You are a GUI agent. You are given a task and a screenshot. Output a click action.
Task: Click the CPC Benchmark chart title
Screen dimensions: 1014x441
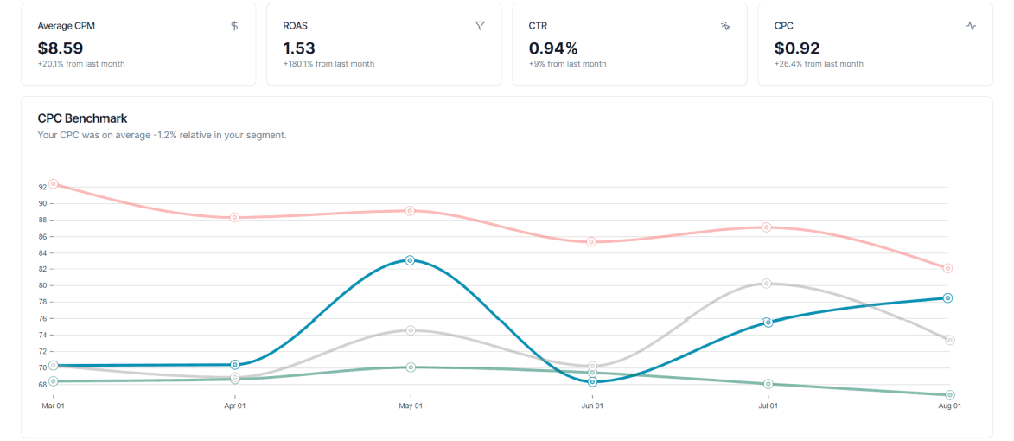click(x=82, y=118)
